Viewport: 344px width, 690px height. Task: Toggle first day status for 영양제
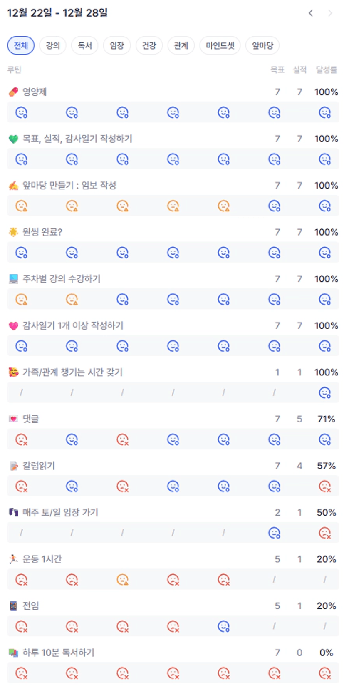21,112
